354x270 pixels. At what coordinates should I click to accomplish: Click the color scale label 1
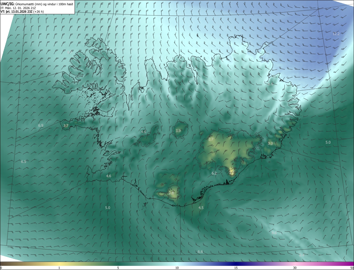pos(59,268)
